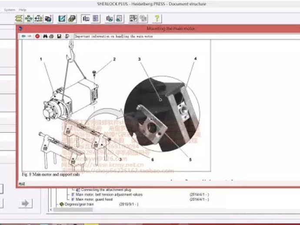This screenshot has width=300, height=225.
Task: Click the viewer toolbar icon after the save disk
Action: [67, 36]
